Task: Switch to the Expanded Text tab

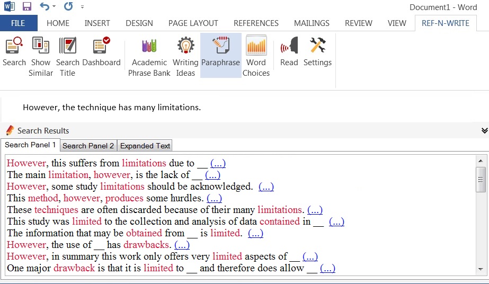Action: coord(145,146)
